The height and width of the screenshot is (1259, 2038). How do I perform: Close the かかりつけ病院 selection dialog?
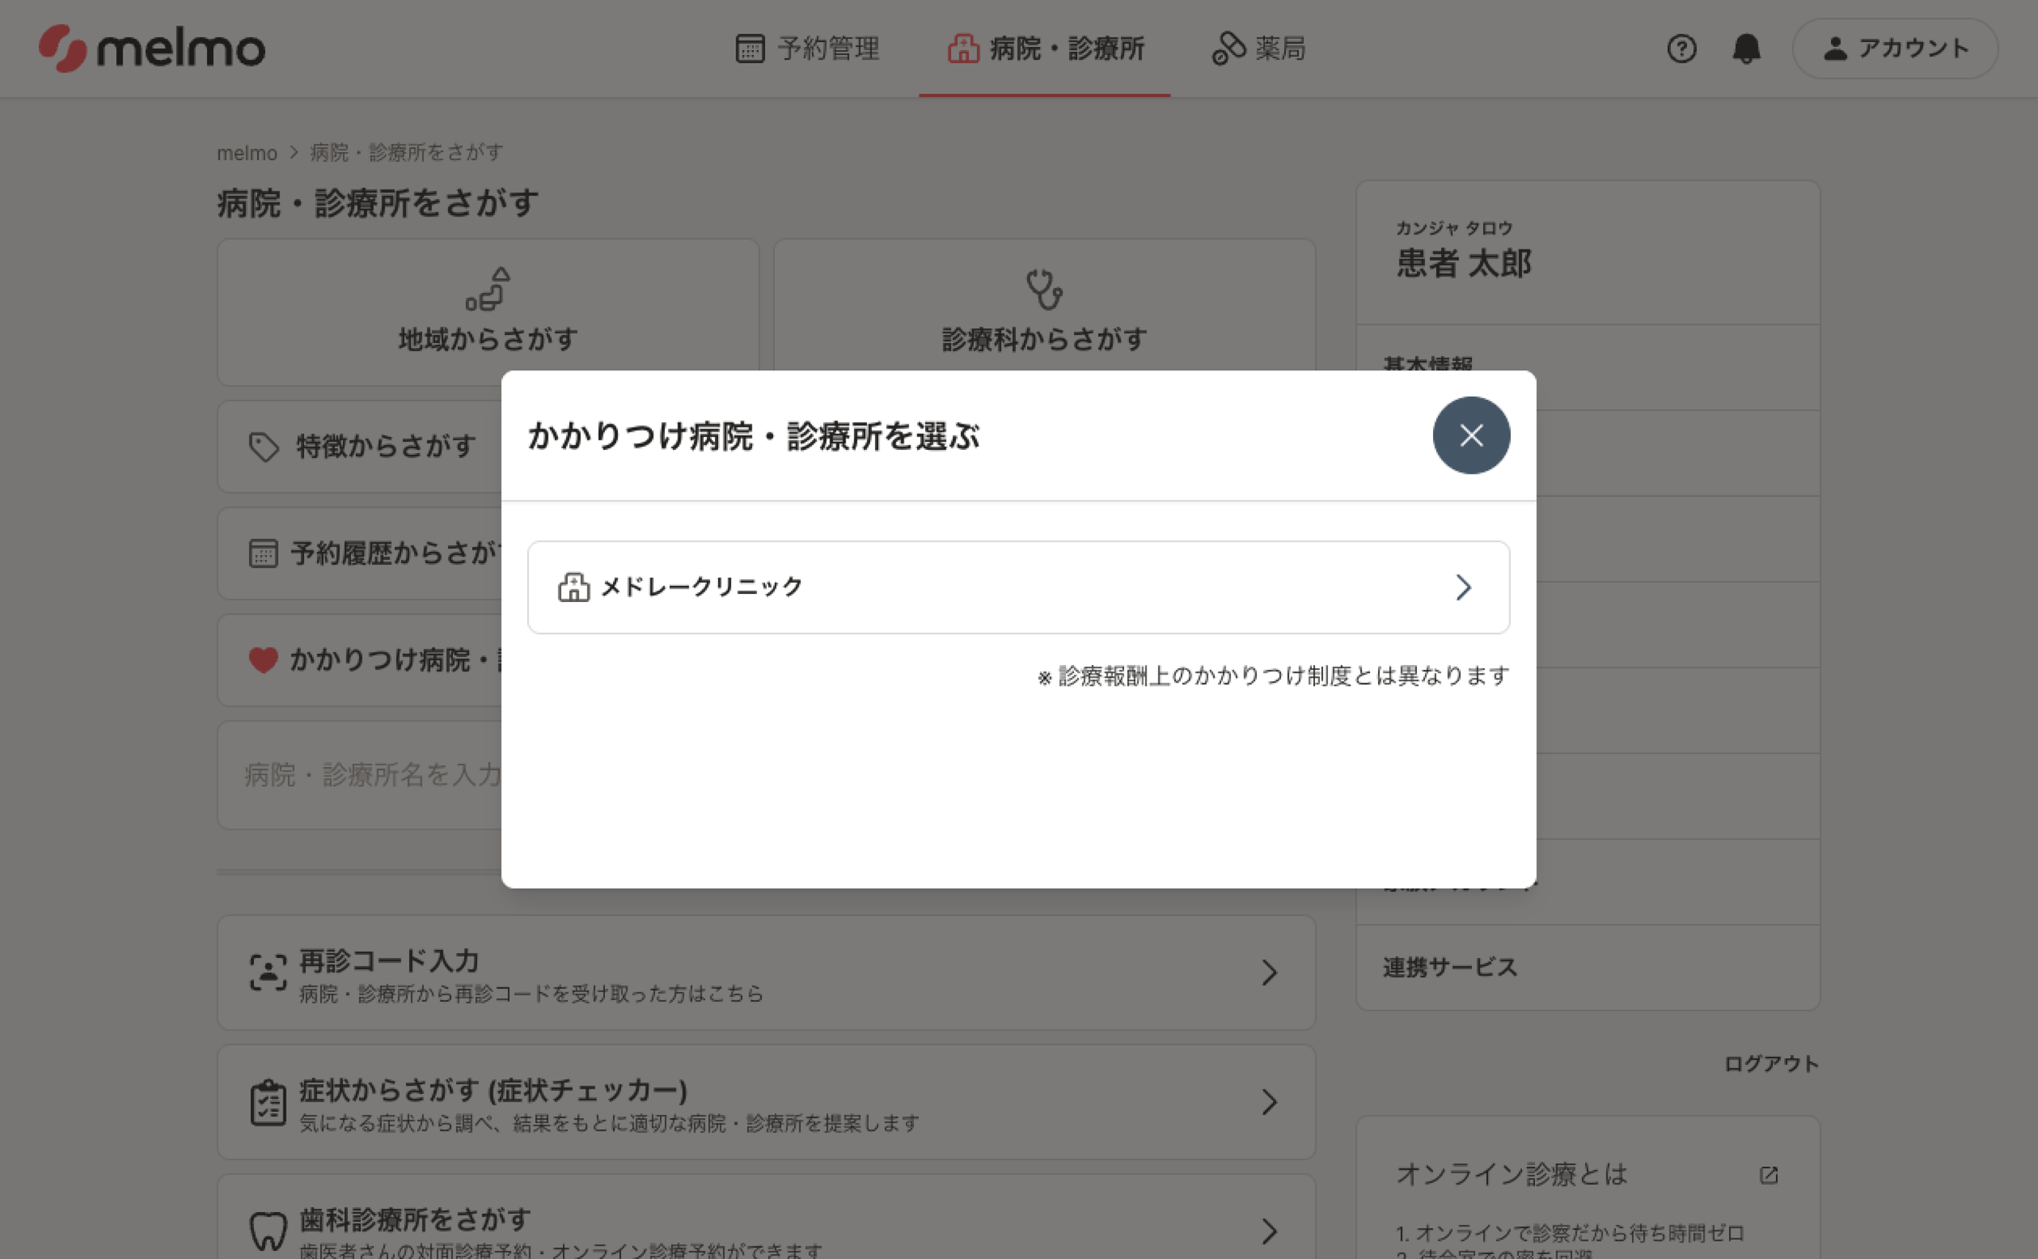tap(1470, 436)
